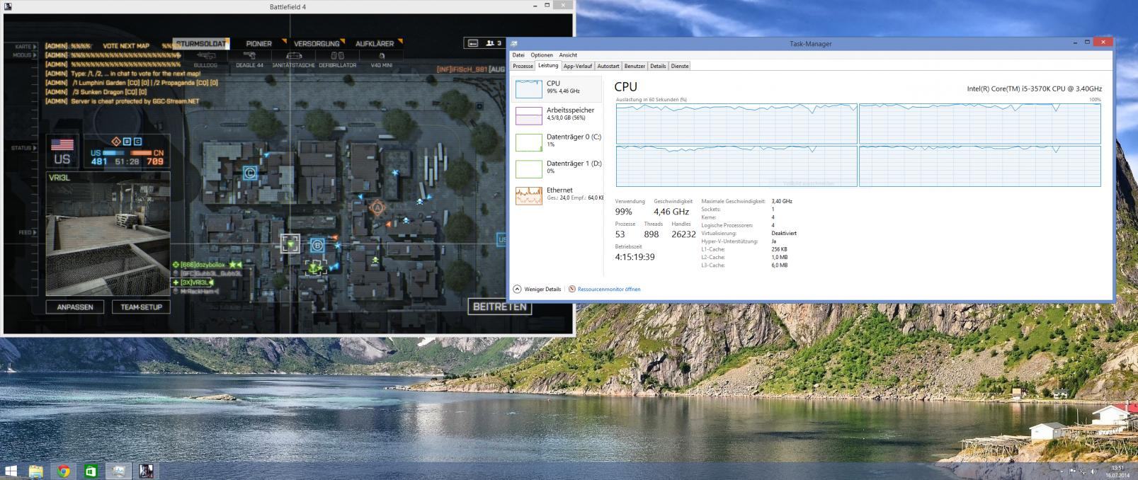
Task: Select squad member [666]dozybollox
Action: click(x=207, y=264)
